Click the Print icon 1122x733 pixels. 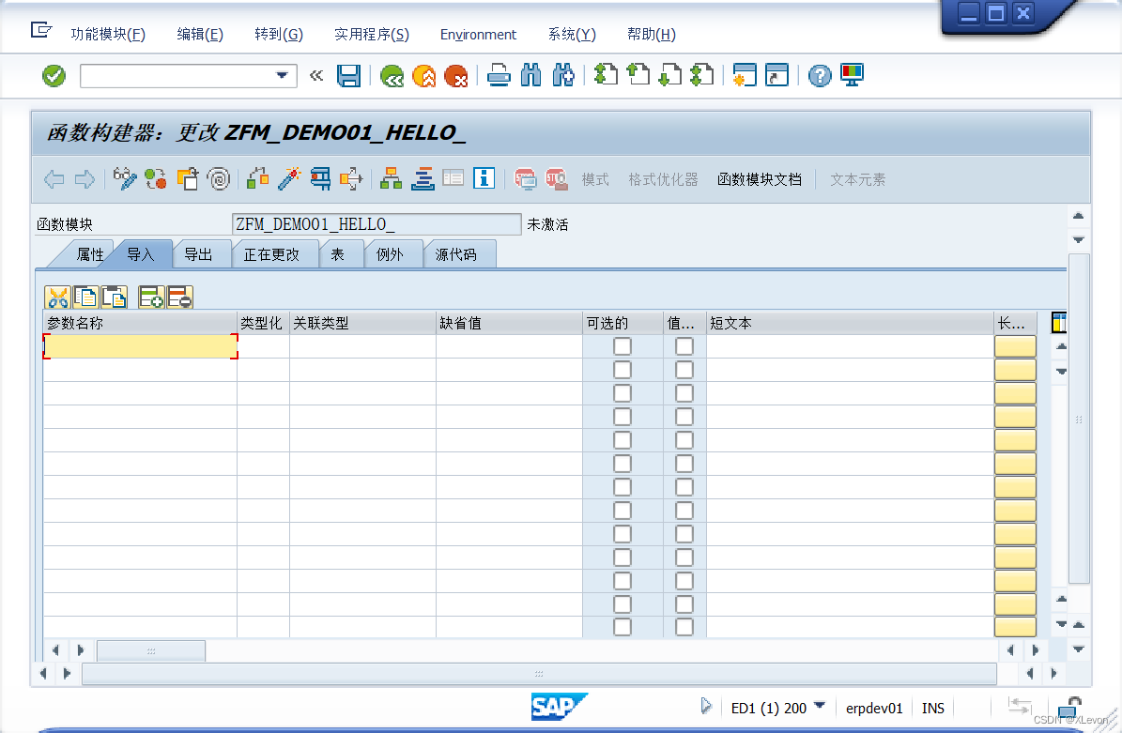499,75
